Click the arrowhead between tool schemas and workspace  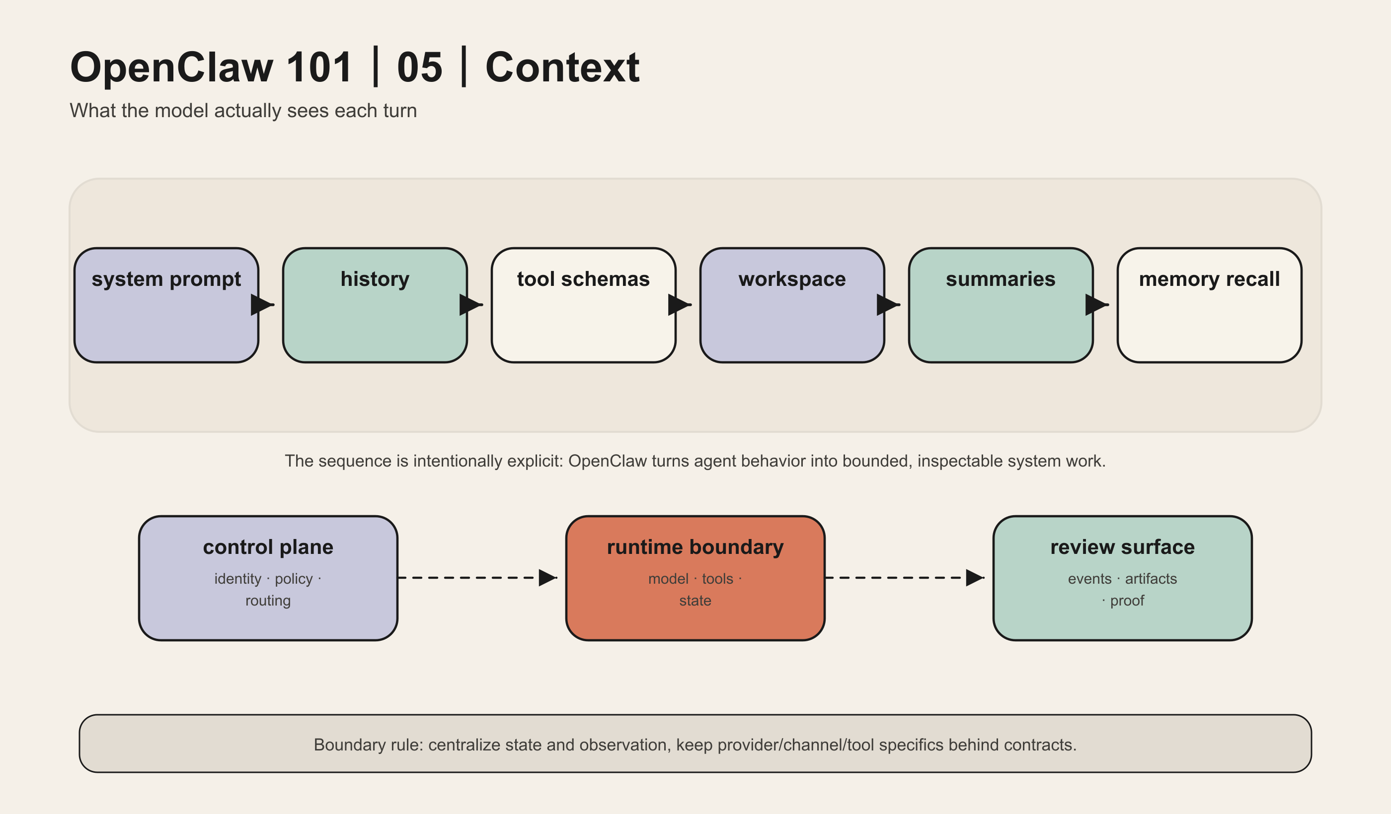pos(679,304)
